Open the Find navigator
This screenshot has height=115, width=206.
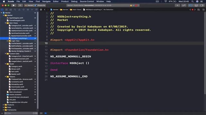15,10
